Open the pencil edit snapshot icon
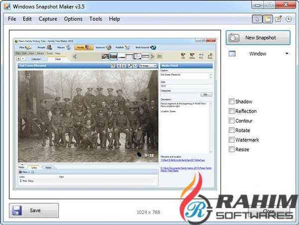The width and height of the screenshot is (299, 225). pyautogui.click(x=278, y=19)
